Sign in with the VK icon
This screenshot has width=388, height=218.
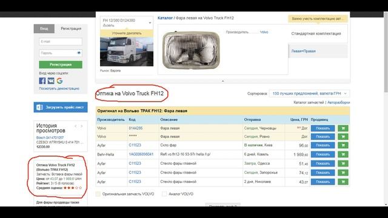[51, 81]
